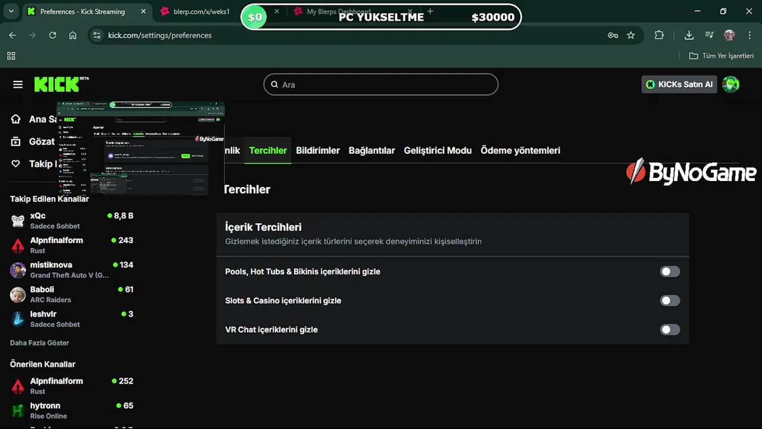Expand followed channels with Daha Fazla Göster
Image resolution: width=762 pixels, height=429 pixels.
pos(39,343)
